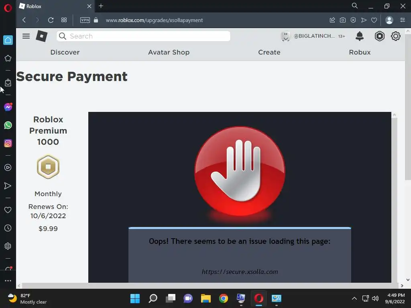Go to the Discover tab
This screenshot has height=308, width=411.
[65, 52]
